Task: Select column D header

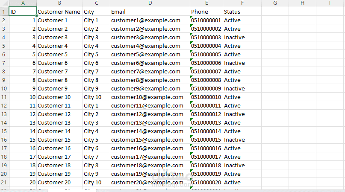Action: tap(150, 3)
